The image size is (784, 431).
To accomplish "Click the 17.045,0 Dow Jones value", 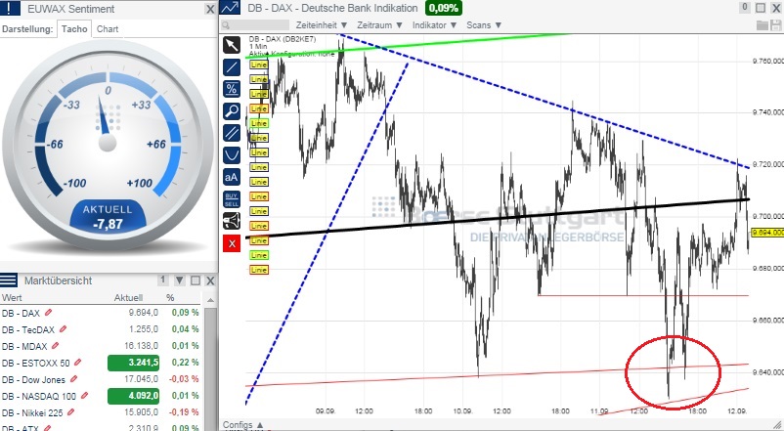I will pyautogui.click(x=141, y=379).
